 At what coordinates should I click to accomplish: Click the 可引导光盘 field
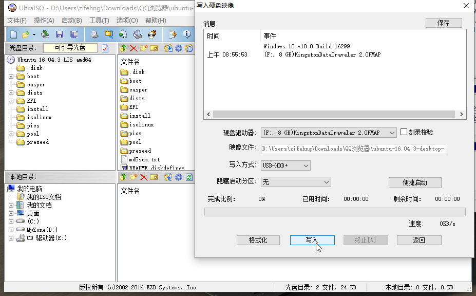click(70, 48)
